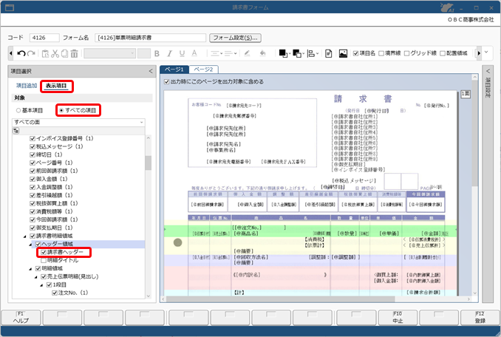Click the font color A icon
Viewport: 501px width, 337px height.
tap(194, 53)
